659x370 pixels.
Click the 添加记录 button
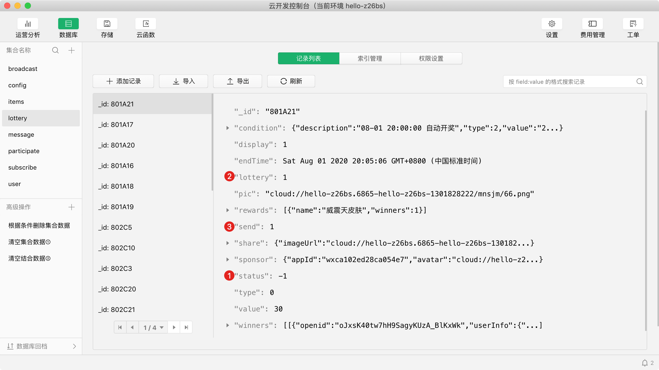pyautogui.click(x=123, y=81)
